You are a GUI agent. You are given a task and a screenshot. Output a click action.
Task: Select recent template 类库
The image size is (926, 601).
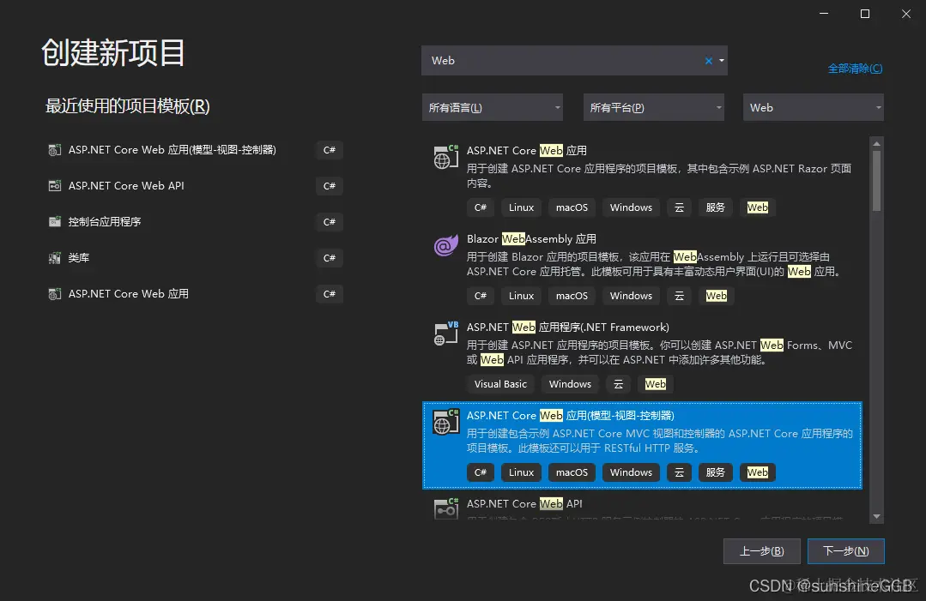tap(195, 258)
